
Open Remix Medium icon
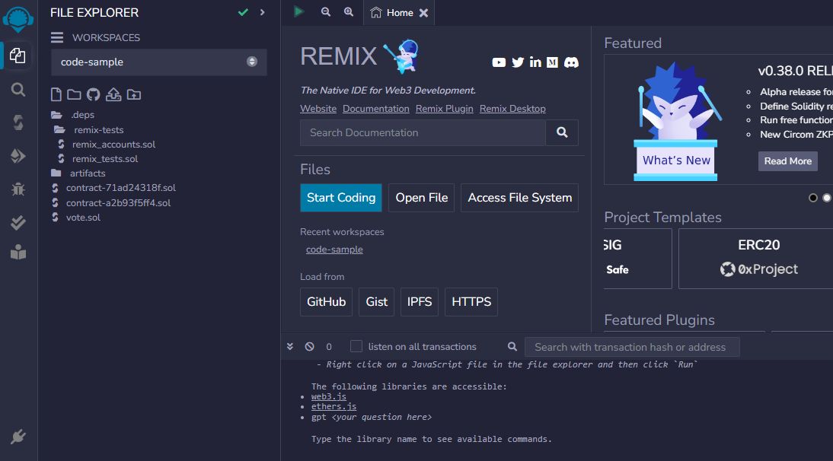553,62
